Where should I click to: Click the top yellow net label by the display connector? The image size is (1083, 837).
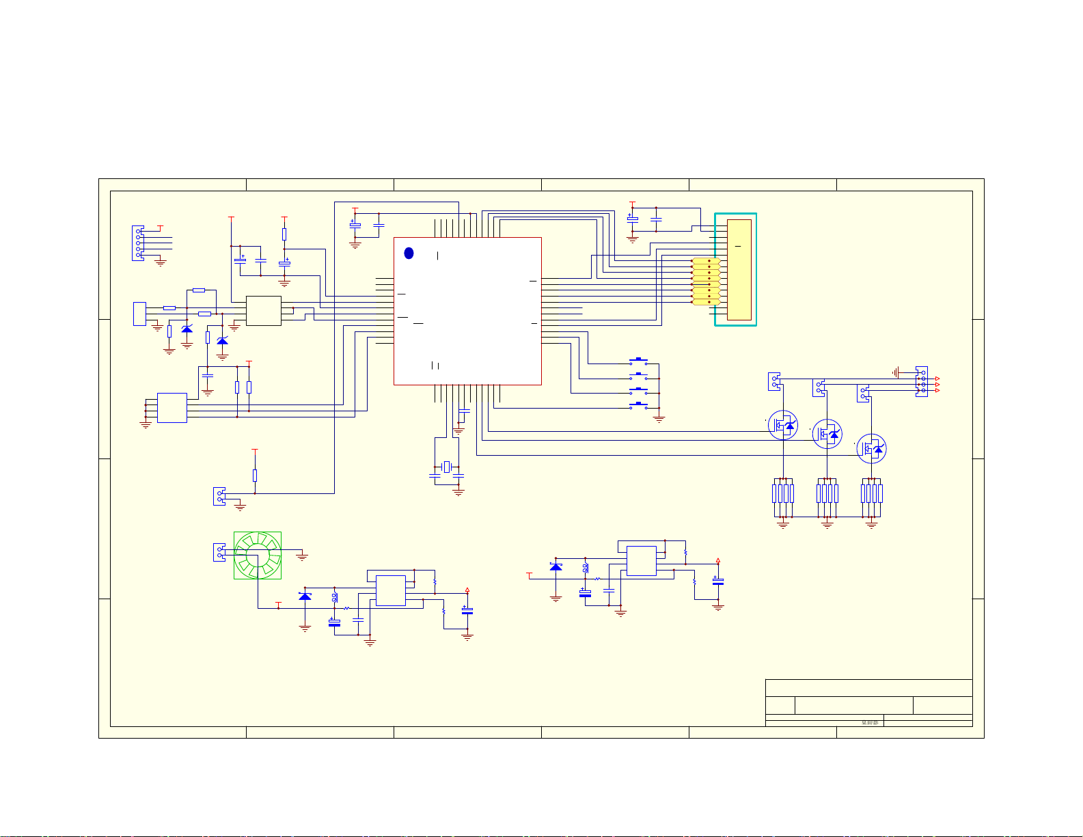coord(706,261)
